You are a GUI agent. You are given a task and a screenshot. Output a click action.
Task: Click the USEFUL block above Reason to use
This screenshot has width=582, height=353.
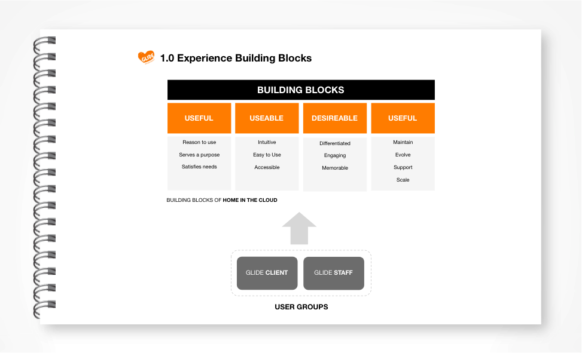tap(199, 118)
